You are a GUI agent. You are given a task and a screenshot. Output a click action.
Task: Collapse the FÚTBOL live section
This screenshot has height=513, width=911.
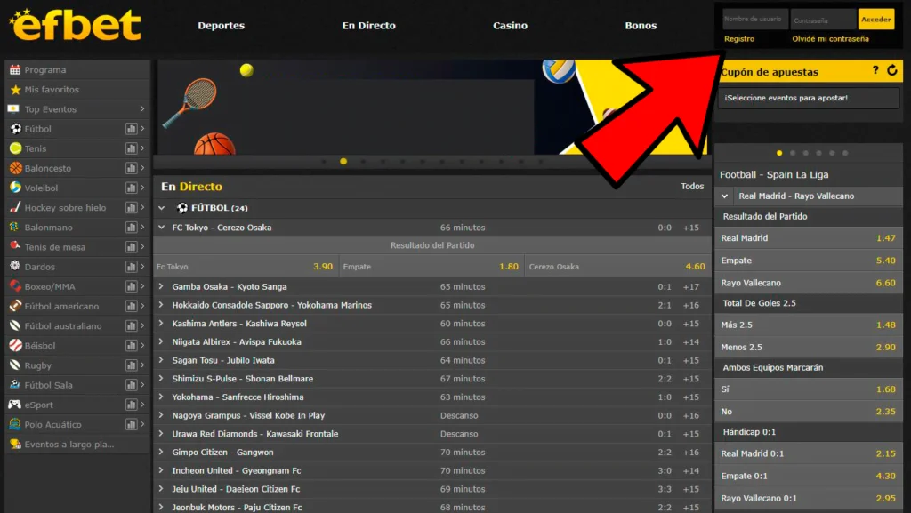[x=161, y=208]
